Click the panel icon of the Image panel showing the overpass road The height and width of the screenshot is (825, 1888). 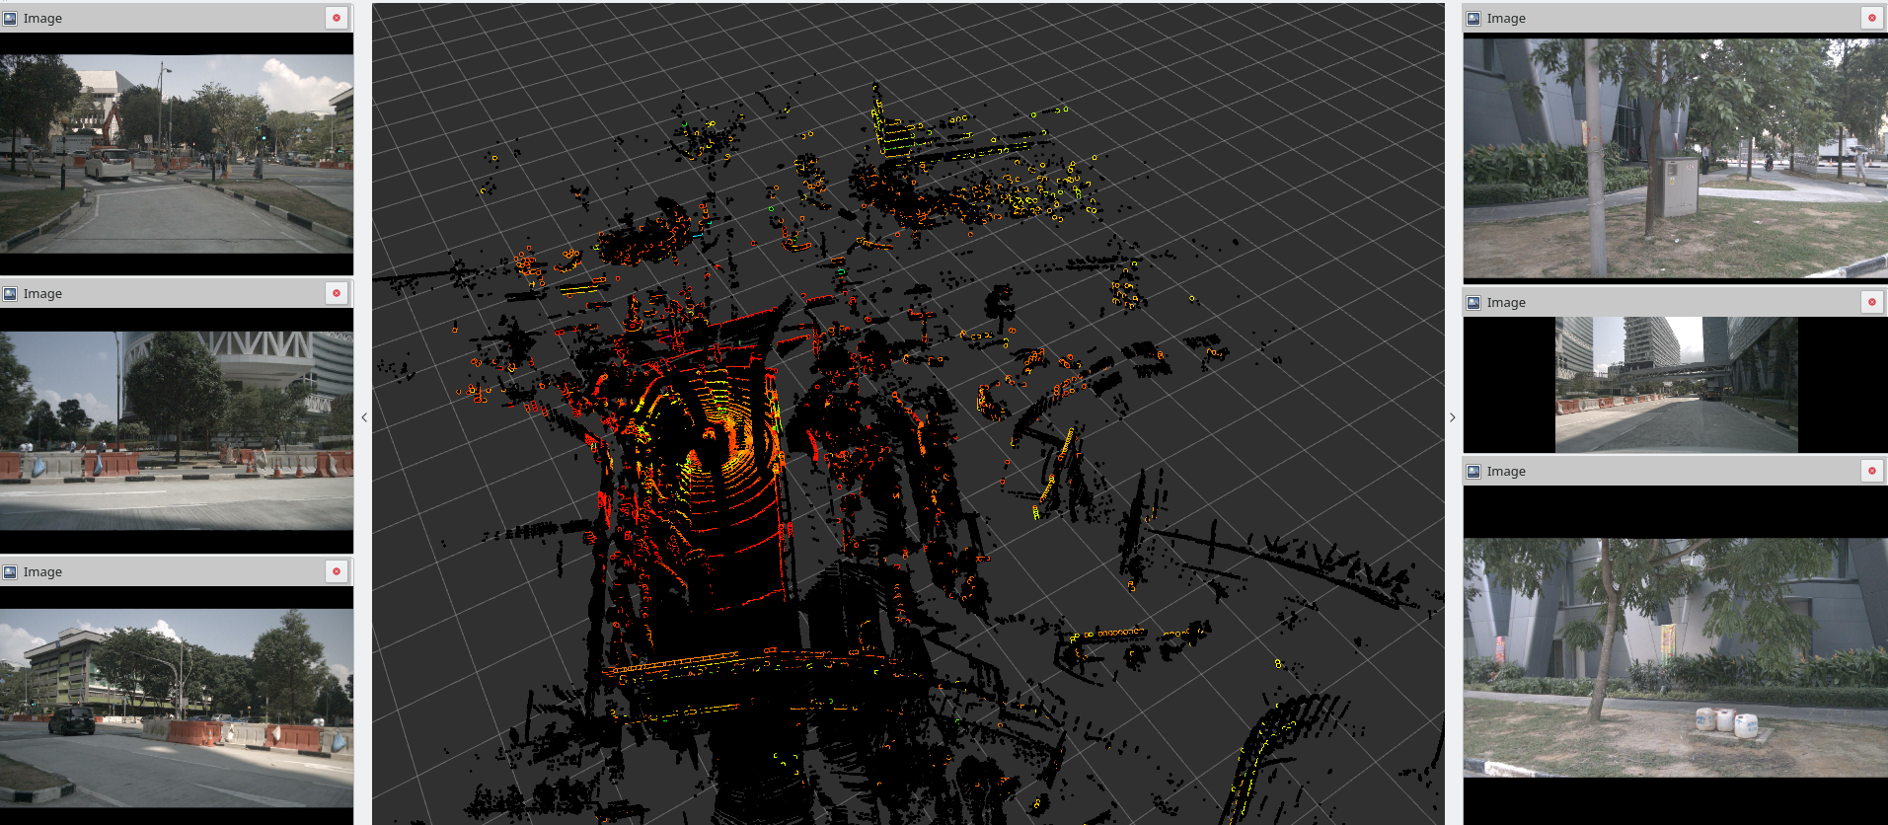1473,302
